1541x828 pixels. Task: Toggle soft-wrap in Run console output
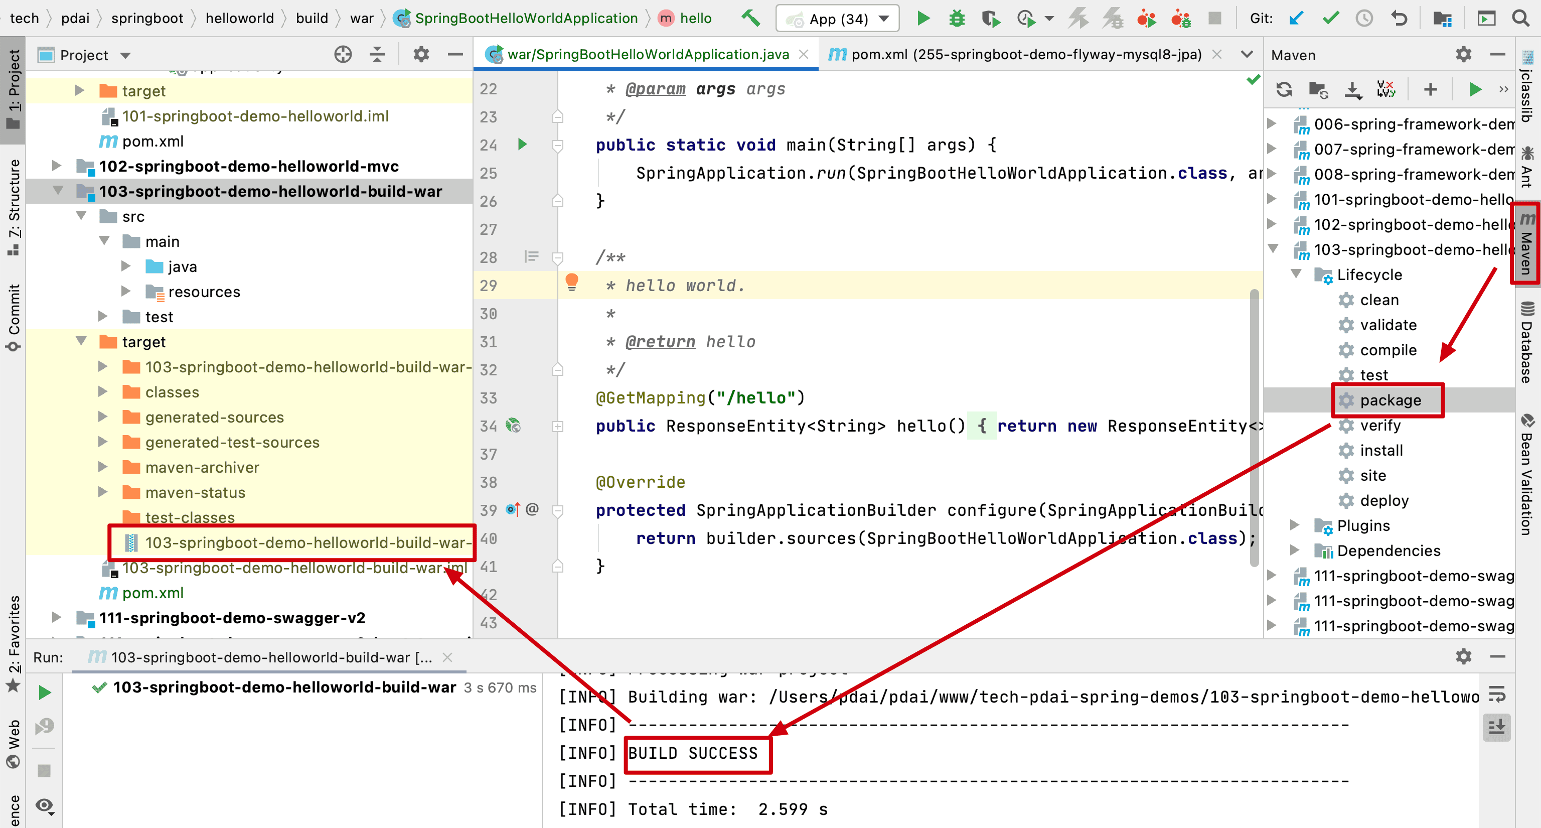[1497, 694]
